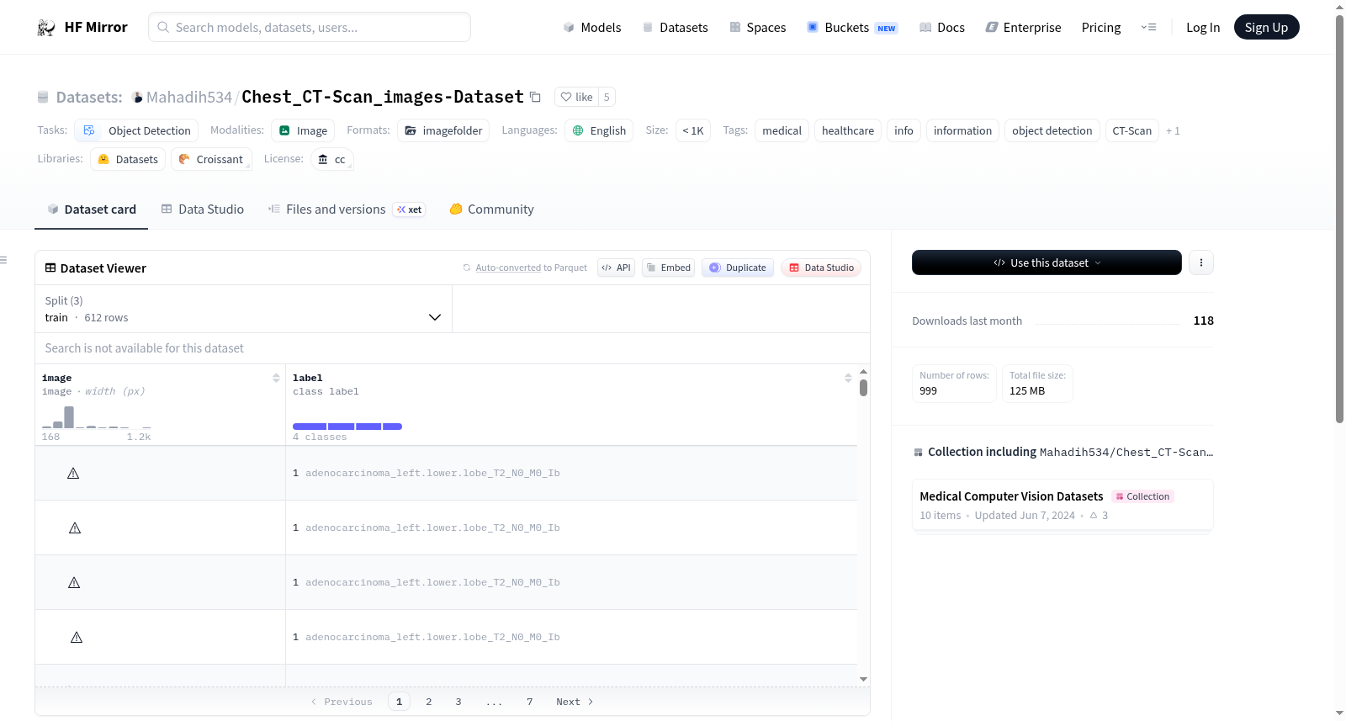Open the three-dot more options menu
The width and height of the screenshot is (1346, 721).
point(1201,262)
